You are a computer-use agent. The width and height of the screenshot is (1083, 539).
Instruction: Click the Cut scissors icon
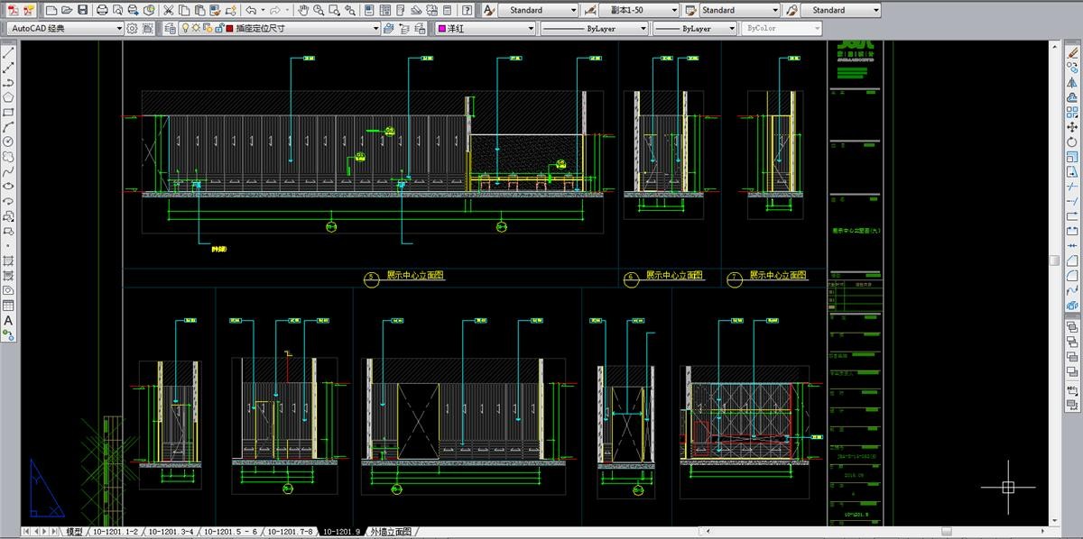pos(169,10)
